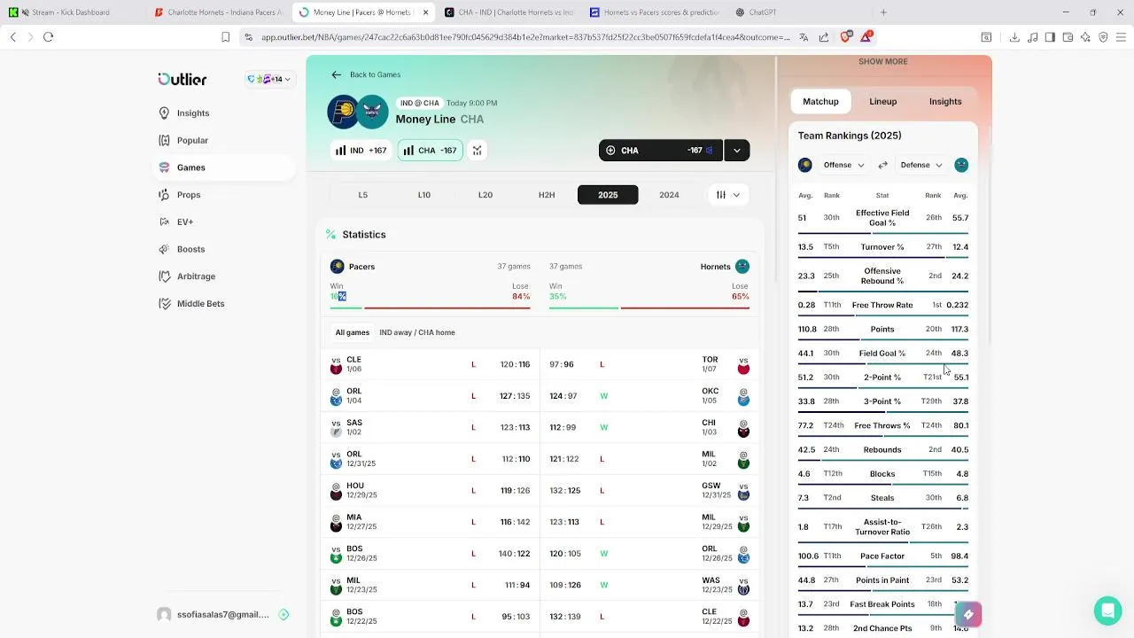Click the Pacers team logo in Team Rankings

click(805, 165)
